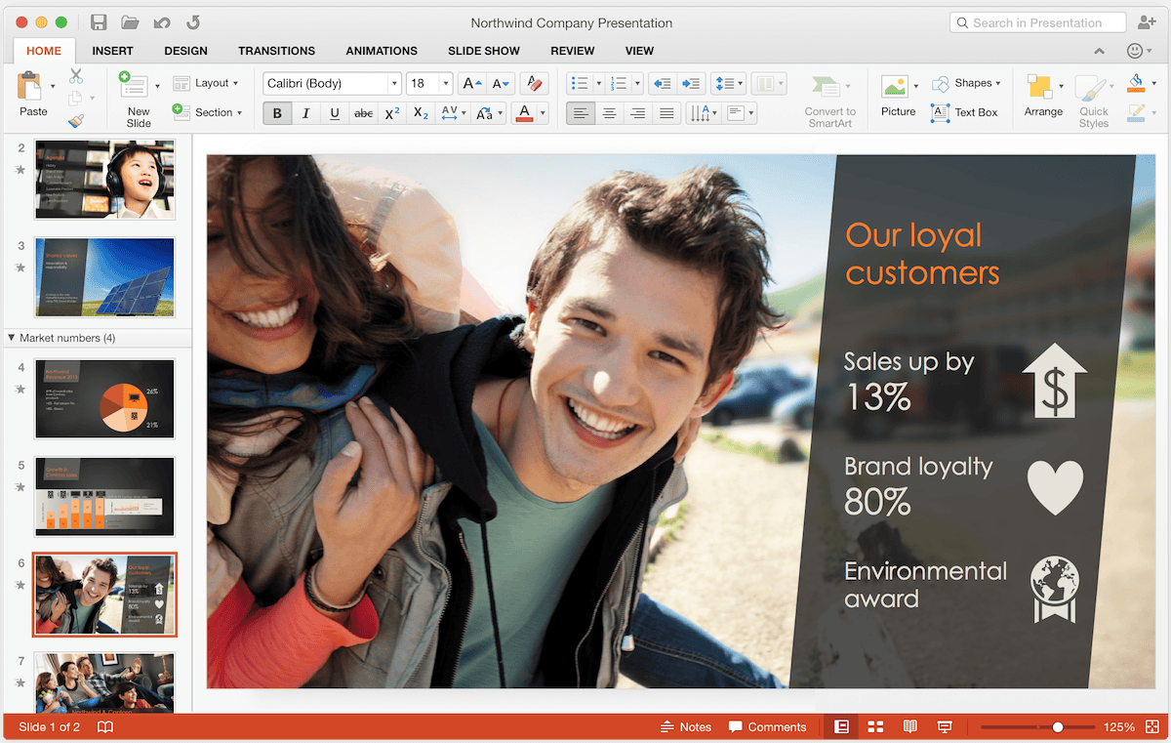The height and width of the screenshot is (743, 1171).
Task: Justify the text
Action: [x=666, y=113]
